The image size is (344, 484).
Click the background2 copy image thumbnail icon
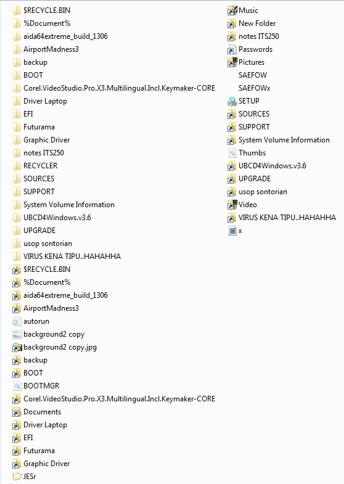coord(17,334)
